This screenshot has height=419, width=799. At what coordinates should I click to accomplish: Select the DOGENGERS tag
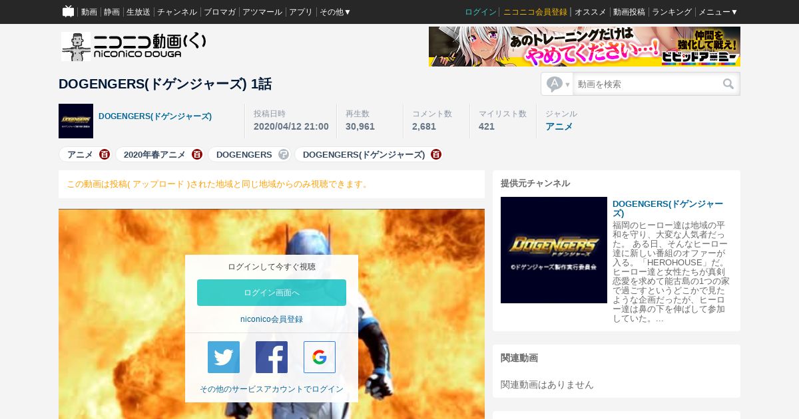[244, 154]
